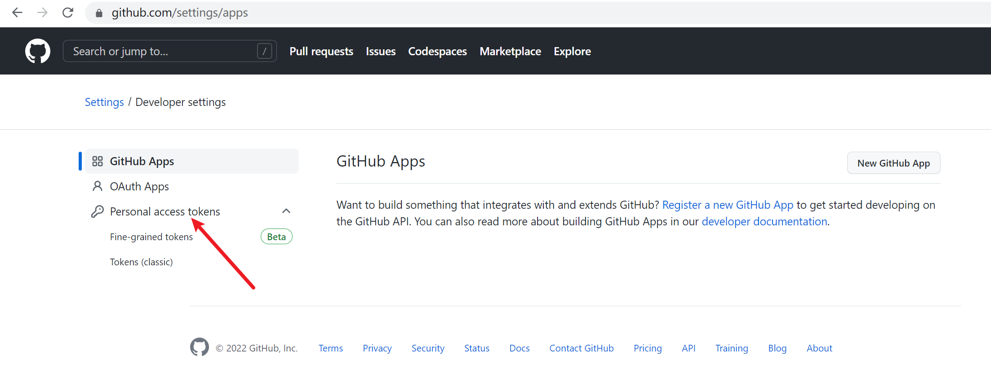This screenshot has width=991, height=391.
Task: Open Marketplace in the top nav
Action: (x=510, y=51)
